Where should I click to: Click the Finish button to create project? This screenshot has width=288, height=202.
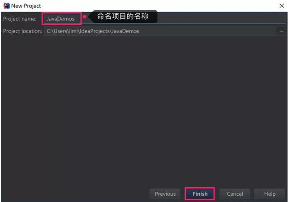(x=200, y=194)
